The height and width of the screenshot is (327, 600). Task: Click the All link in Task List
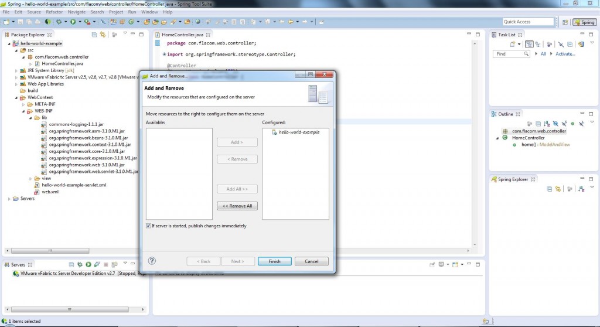[x=543, y=54]
